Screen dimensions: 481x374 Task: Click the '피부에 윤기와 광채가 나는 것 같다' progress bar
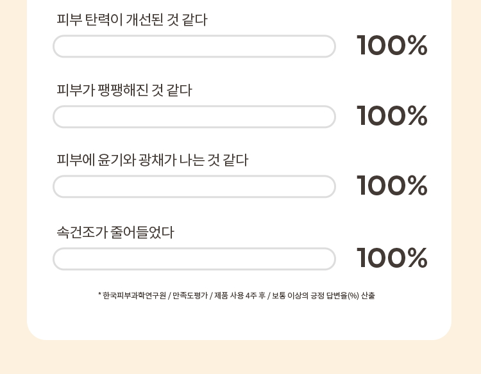coord(194,186)
